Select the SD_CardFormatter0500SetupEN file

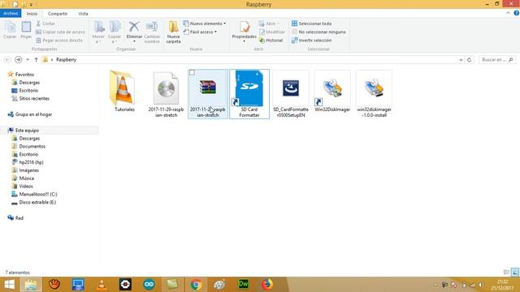(x=291, y=94)
